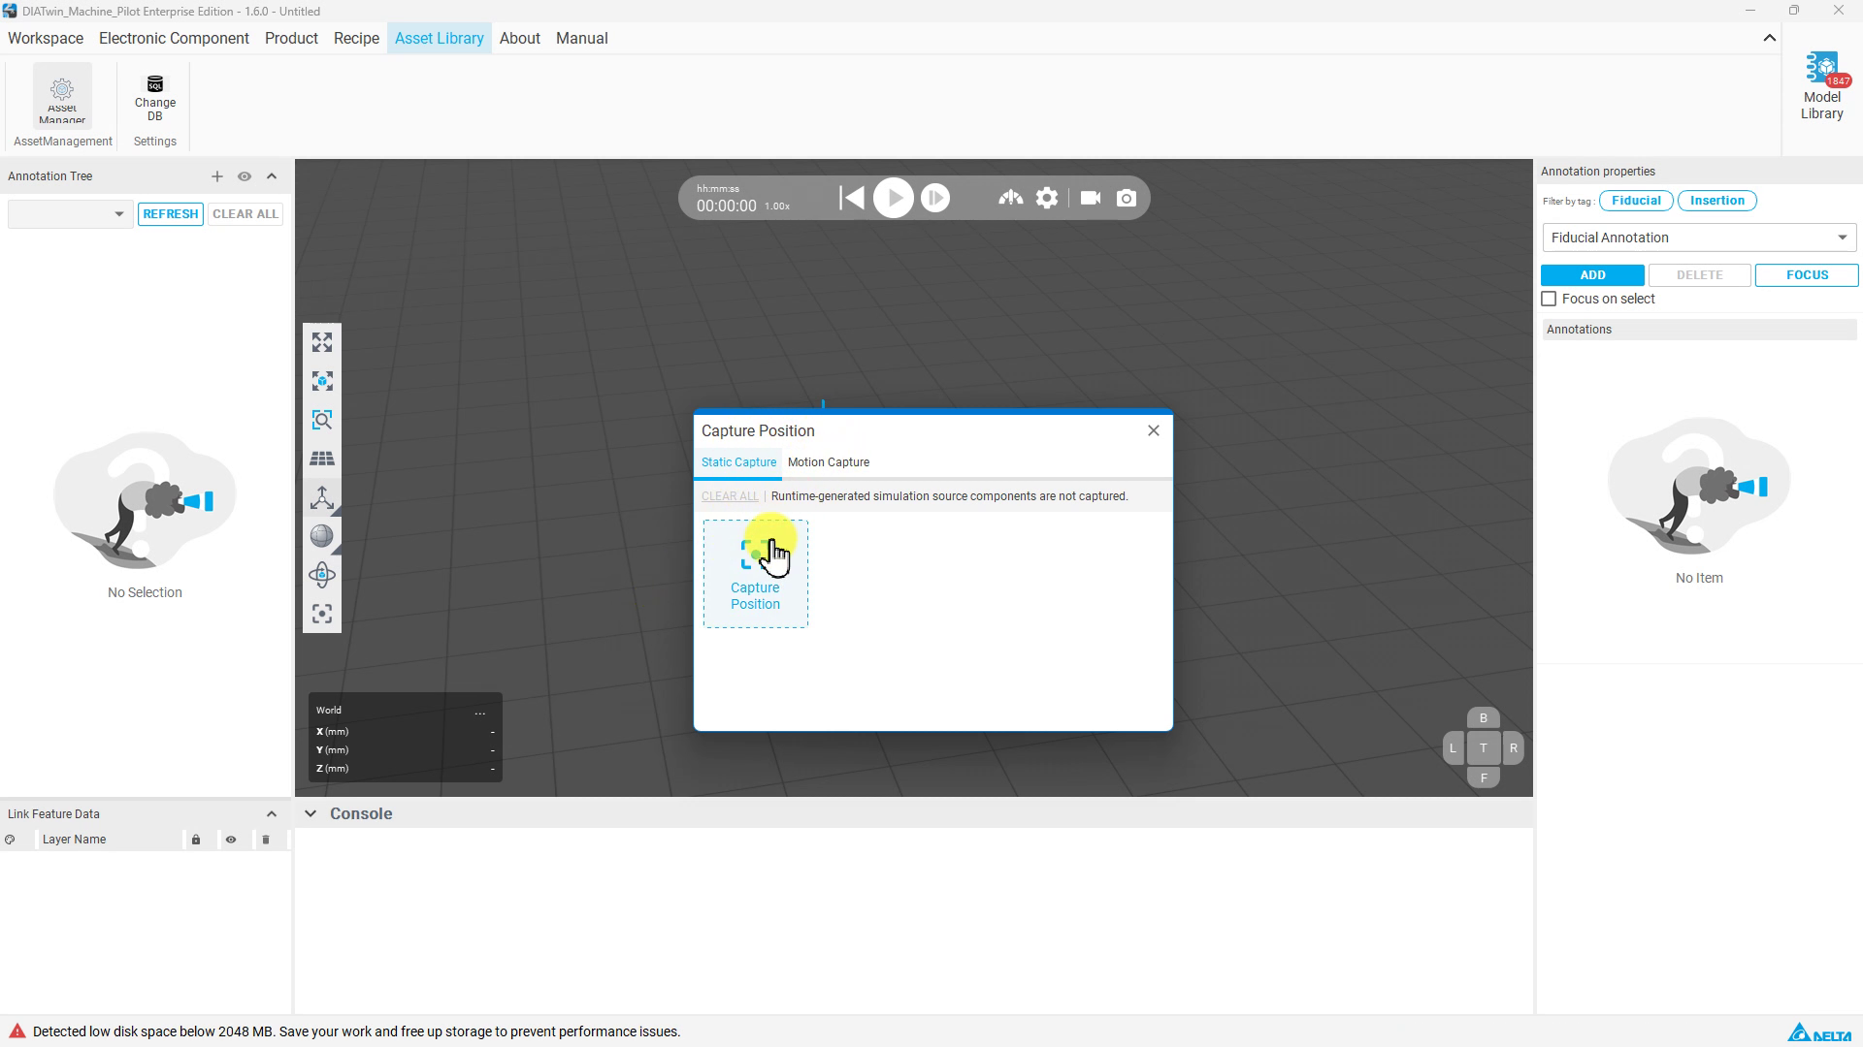1863x1047 pixels.
Task: Rewind simulation to the start
Action: point(852,199)
